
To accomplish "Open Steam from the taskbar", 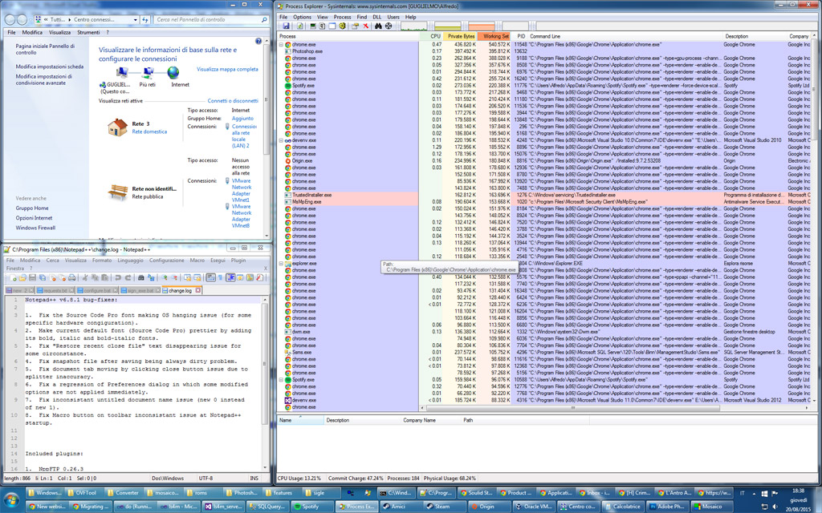I will pos(442,506).
